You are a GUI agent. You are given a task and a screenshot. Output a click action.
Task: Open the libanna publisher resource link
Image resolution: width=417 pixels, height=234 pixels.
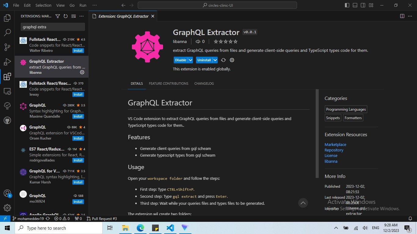pyautogui.click(x=331, y=161)
